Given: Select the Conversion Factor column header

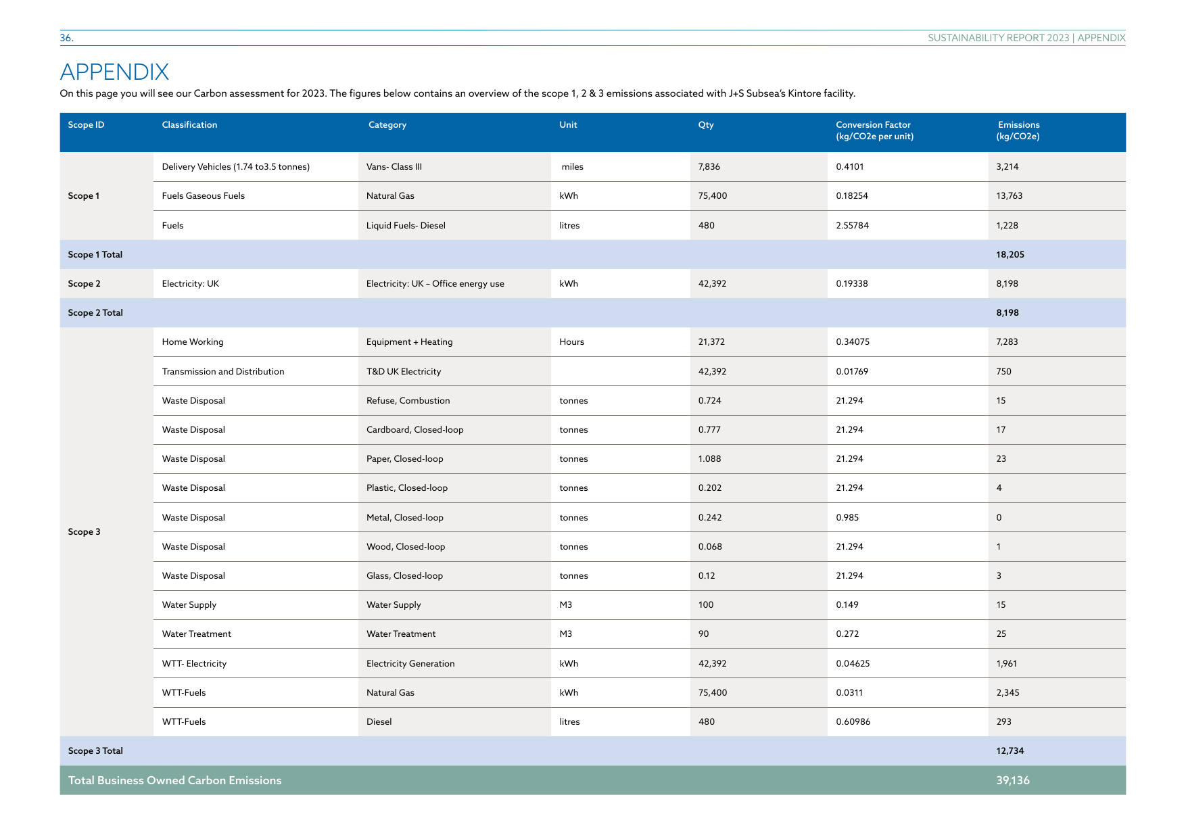Looking at the screenshot, I should [874, 130].
